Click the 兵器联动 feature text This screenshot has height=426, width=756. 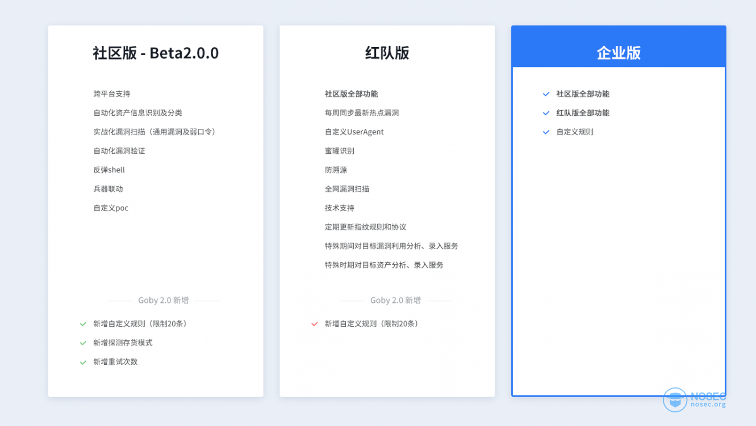[108, 189]
